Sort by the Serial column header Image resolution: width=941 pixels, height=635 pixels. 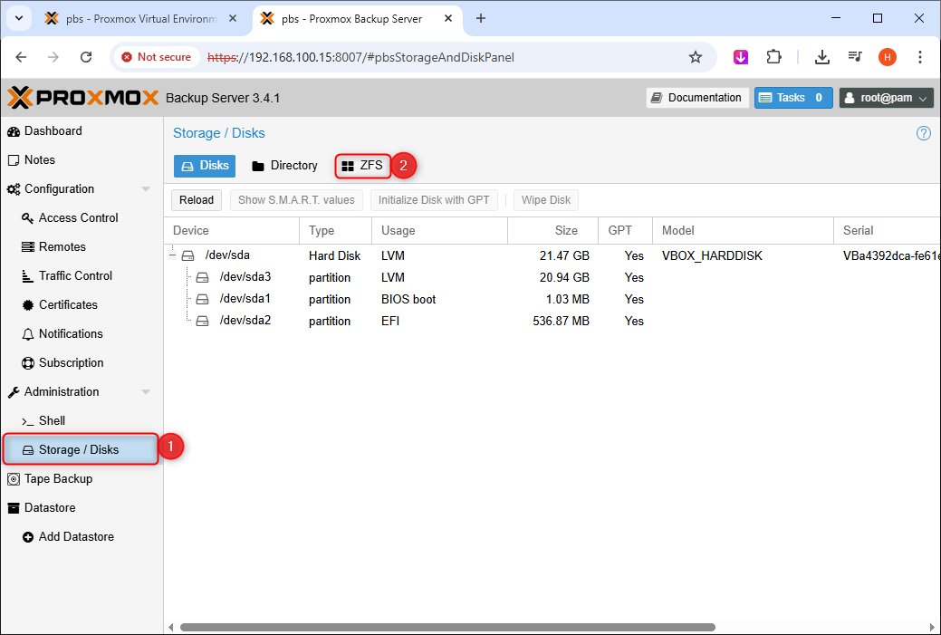[x=888, y=230]
